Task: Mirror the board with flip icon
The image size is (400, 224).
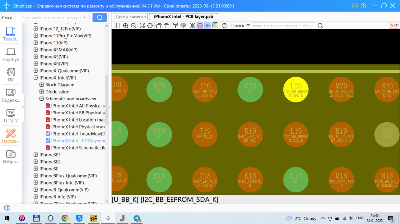Action: 192,26
